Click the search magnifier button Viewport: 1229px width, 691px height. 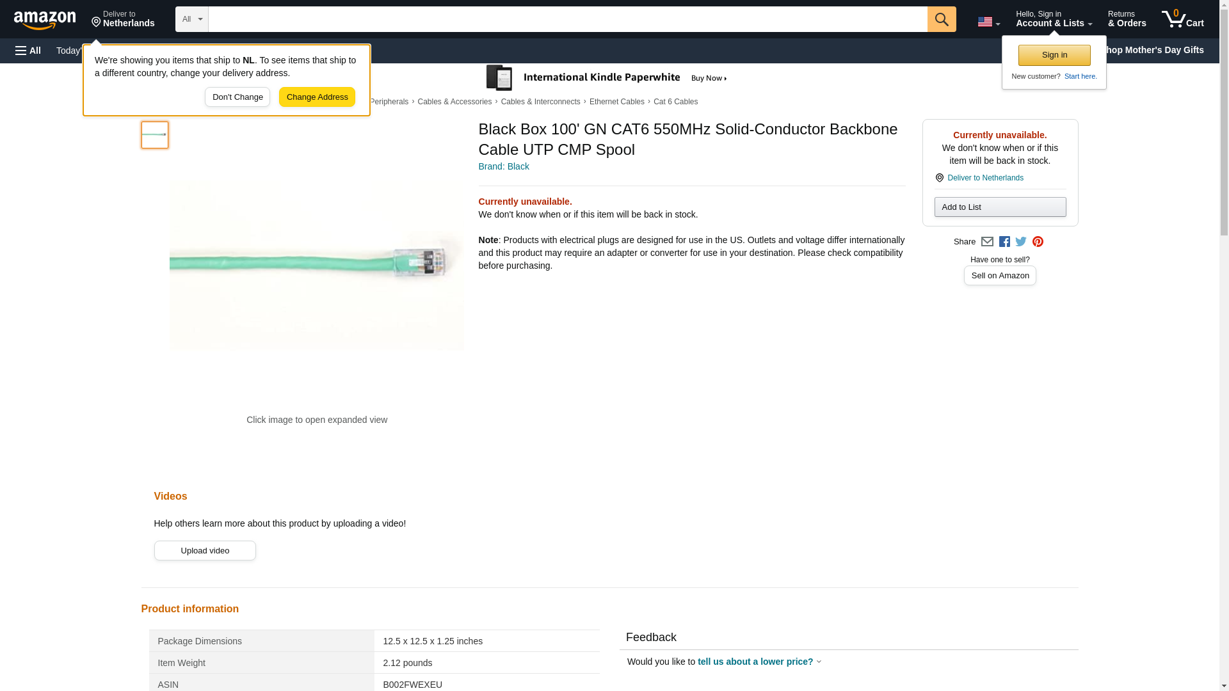coord(941,19)
